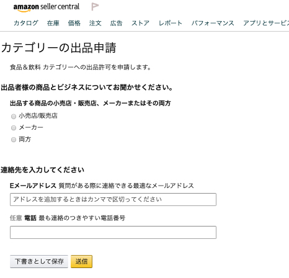
Task: Open the 注文 menu
Action: point(96,23)
